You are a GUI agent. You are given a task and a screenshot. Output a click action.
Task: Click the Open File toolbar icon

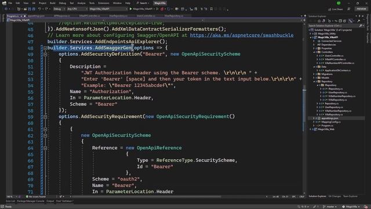(25, 9)
